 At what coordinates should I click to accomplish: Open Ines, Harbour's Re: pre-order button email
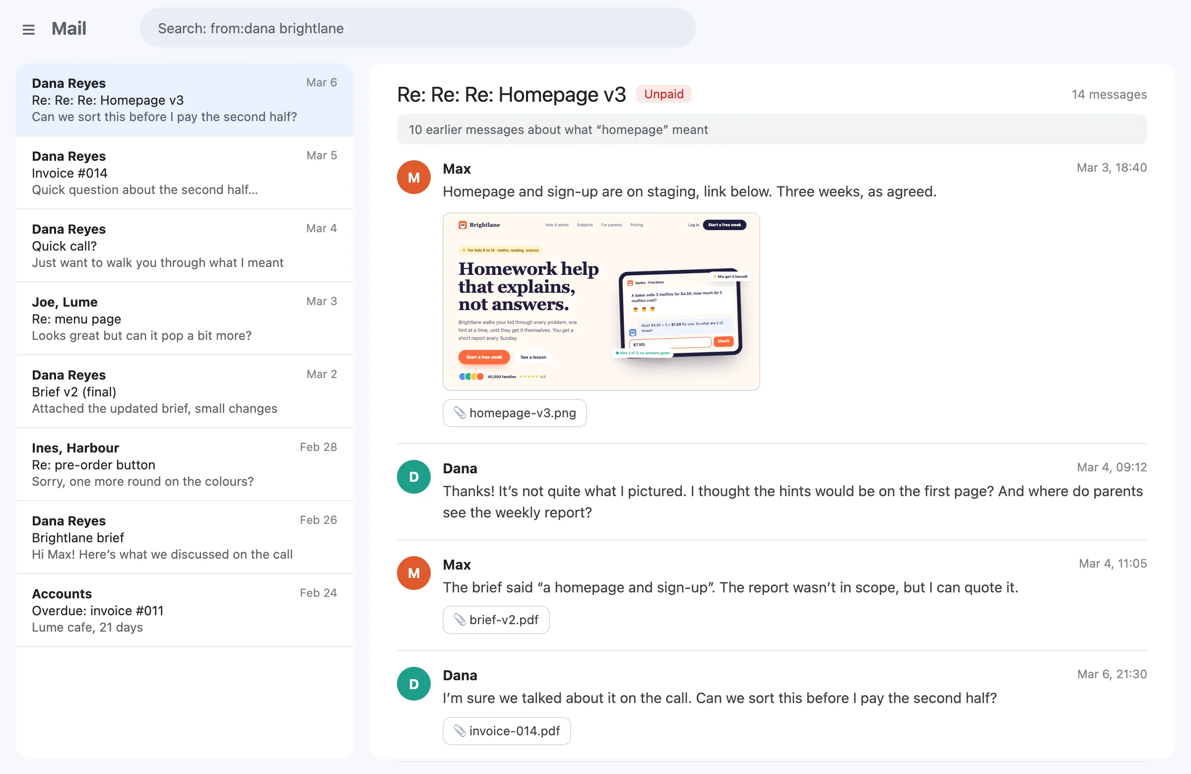(185, 465)
